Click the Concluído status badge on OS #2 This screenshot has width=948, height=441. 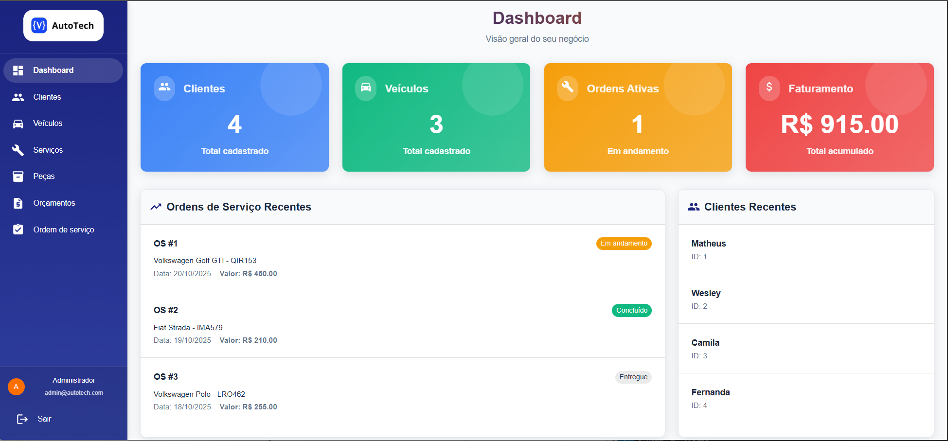pos(631,310)
